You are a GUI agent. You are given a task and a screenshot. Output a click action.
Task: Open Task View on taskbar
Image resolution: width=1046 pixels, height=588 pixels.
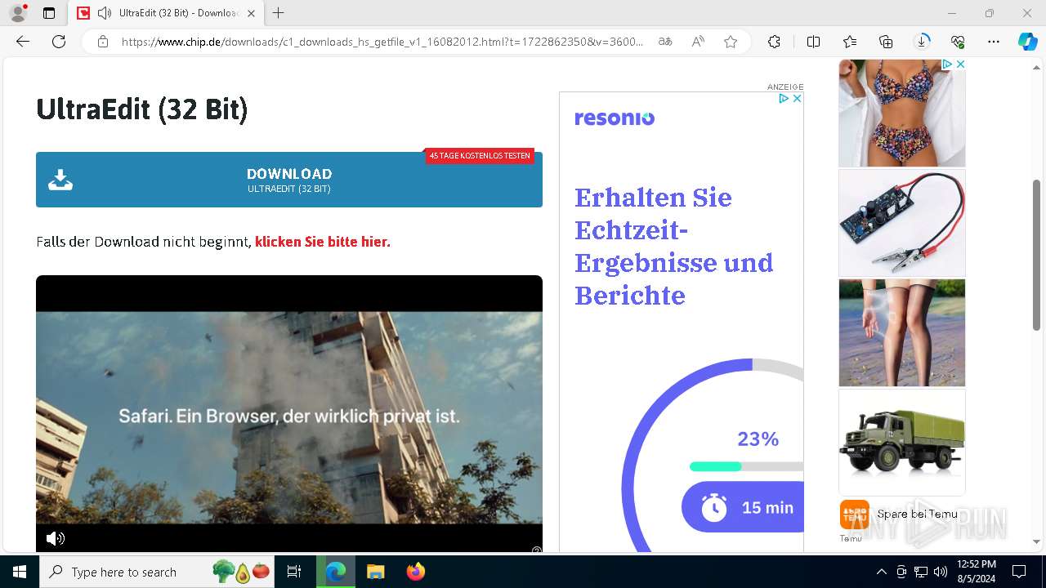294,572
